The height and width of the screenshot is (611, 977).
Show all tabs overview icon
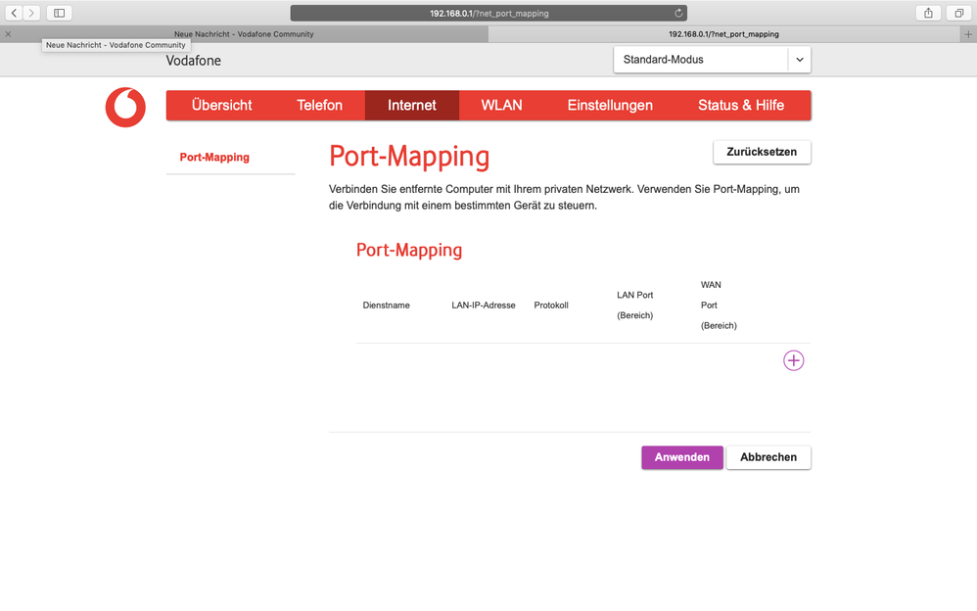pos(959,13)
